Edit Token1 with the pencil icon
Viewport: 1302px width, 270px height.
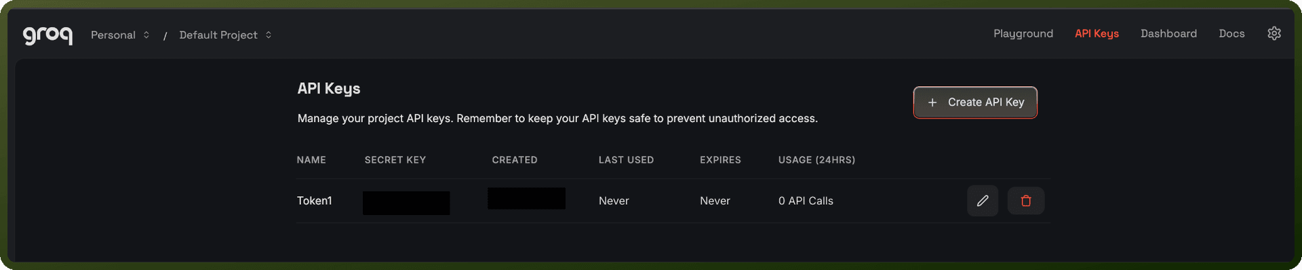pos(983,201)
